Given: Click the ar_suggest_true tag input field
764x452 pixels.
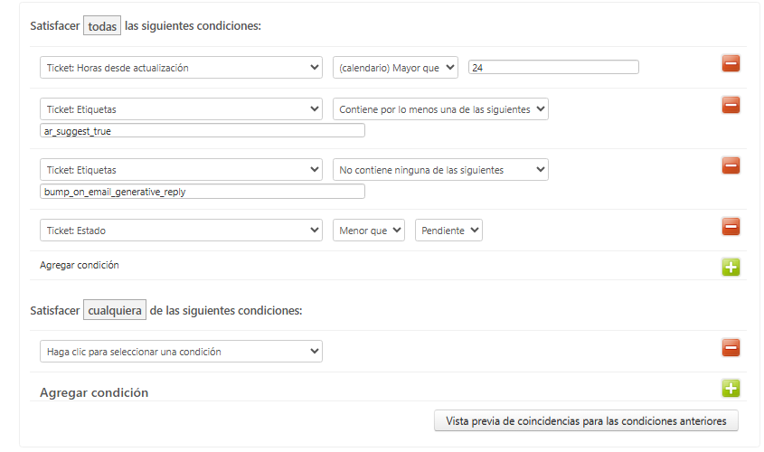Looking at the screenshot, I should pos(202,130).
